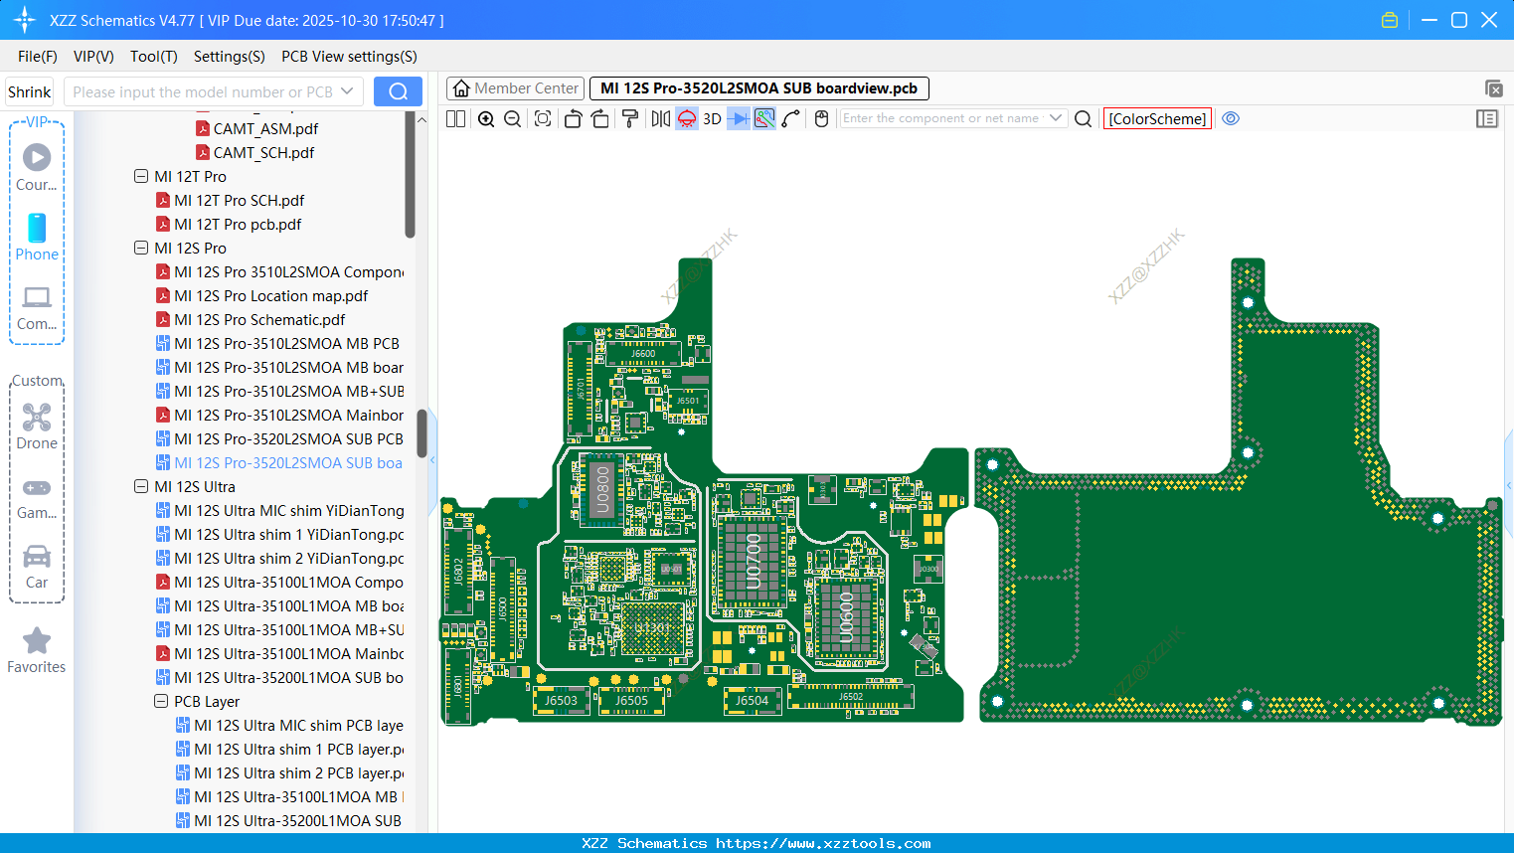Open the right side panel layout icon

(x=1487, y=118)
